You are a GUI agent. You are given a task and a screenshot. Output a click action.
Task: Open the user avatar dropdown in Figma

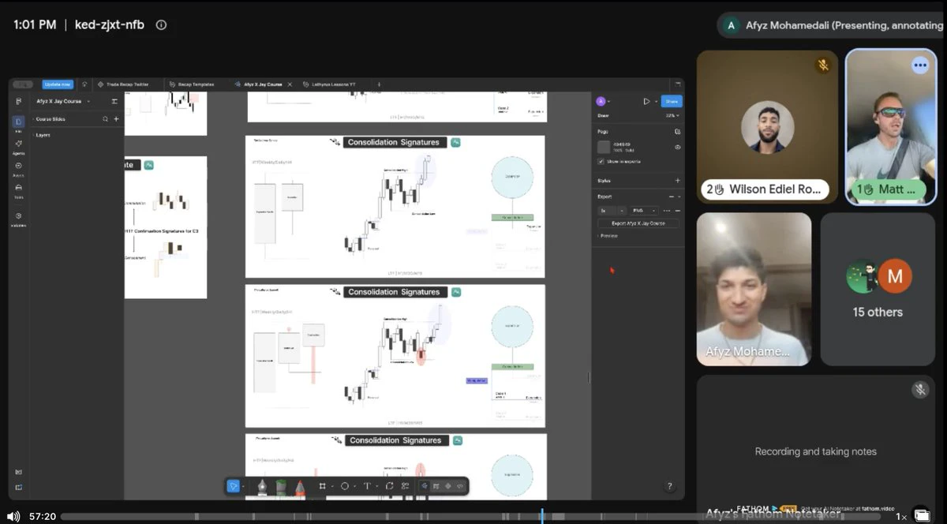[x=603, y=101]
